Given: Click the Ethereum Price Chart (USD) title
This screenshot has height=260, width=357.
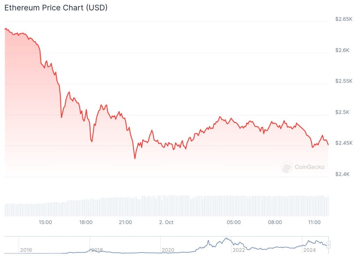Looking at the screenshot, I should 56,8.
